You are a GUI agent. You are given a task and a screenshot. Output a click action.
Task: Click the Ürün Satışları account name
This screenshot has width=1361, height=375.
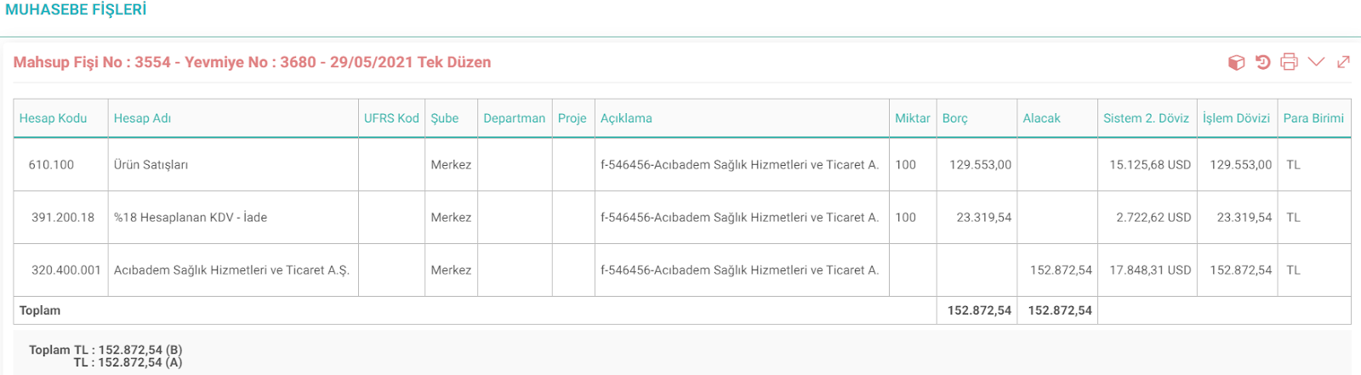151,165
